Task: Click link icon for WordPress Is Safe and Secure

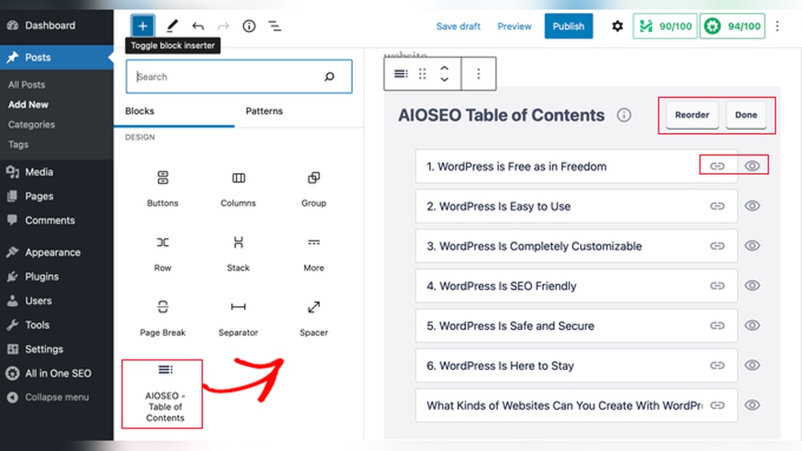Action: point(717,325)
